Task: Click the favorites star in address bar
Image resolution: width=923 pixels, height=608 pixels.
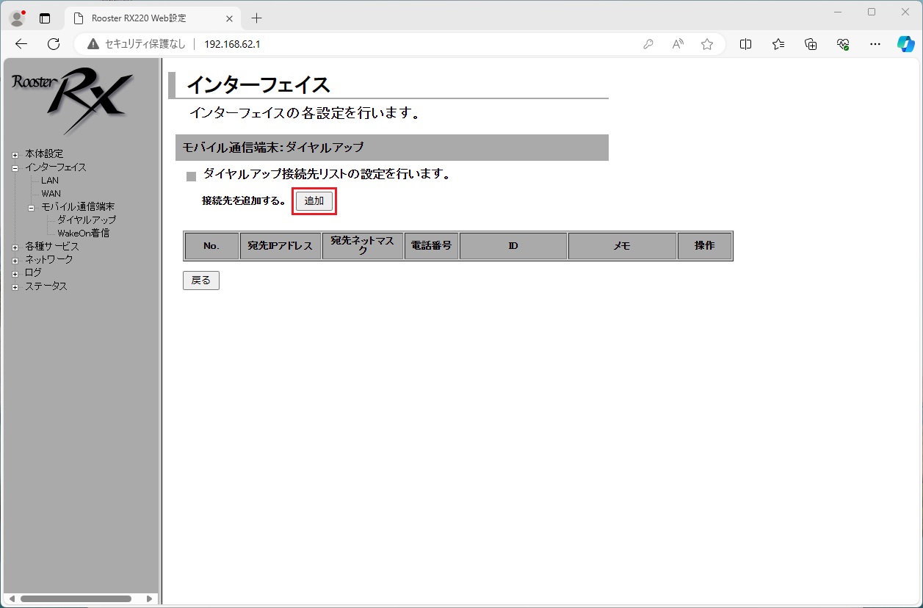Action: tap(707, 44)
